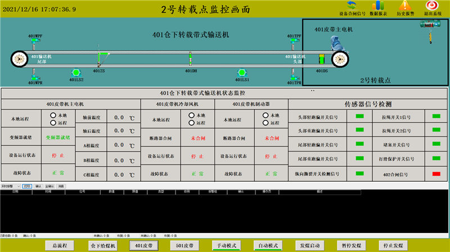The height and width of the screenshot is (252, 450).
Task: Enable 自动模式 automatic mode
Action: coord(268,245)
